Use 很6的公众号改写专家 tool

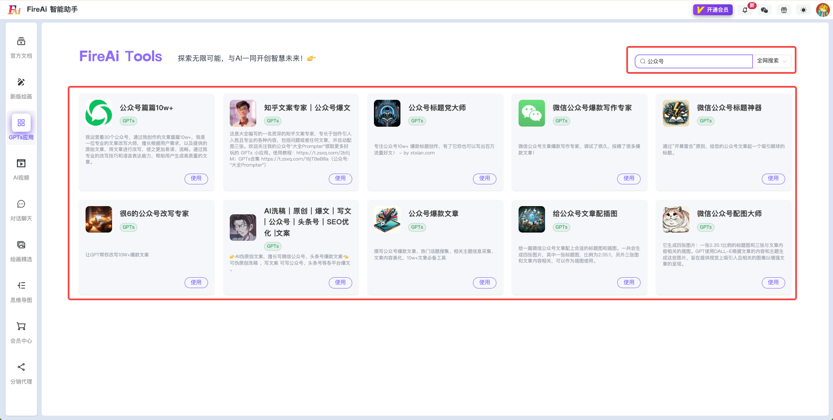[x=196, y=282]
